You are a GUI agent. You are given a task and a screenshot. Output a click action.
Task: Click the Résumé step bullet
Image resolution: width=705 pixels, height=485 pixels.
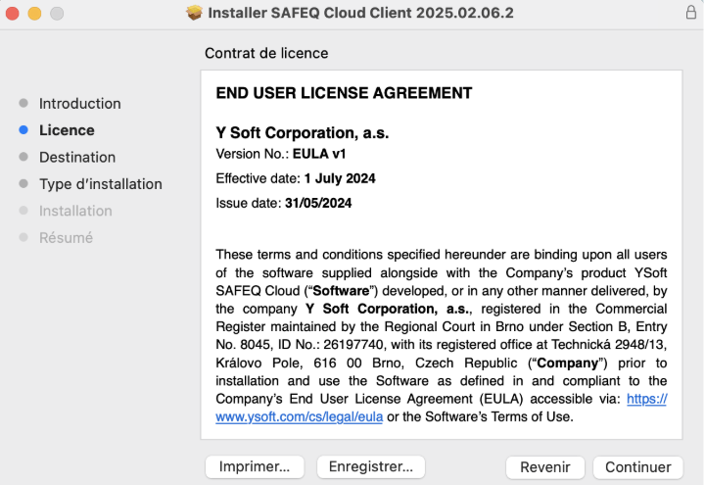pyautogui.click(x=23, y=237)
